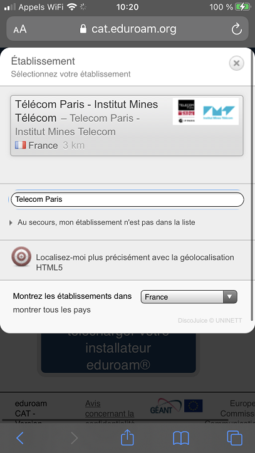Click the Institut Mines Telecom logo thumbnail

(x=219, y=112)
